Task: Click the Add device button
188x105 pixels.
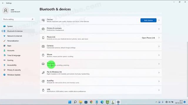Action: (x=148, y=20)
